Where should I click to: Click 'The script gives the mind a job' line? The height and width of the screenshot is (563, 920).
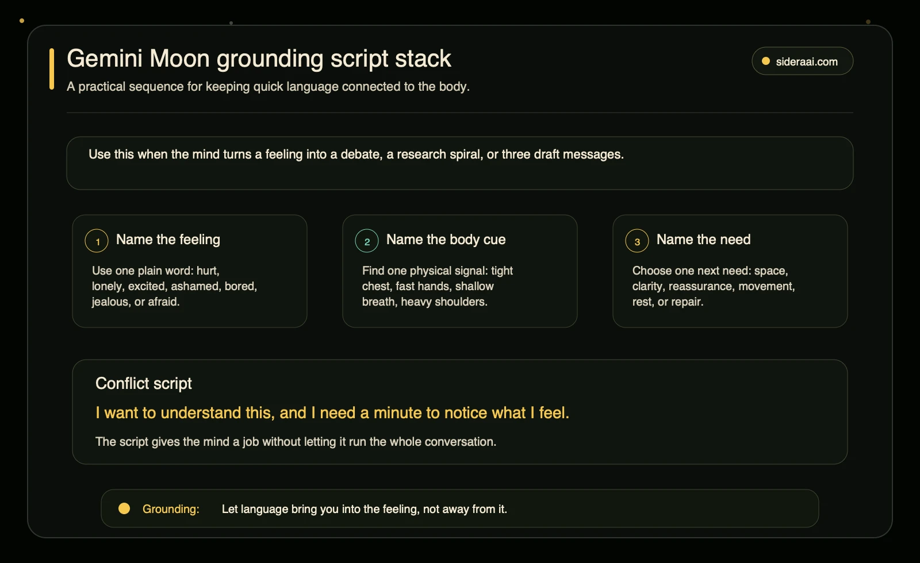pyautogui.click(x=296, y=442)
